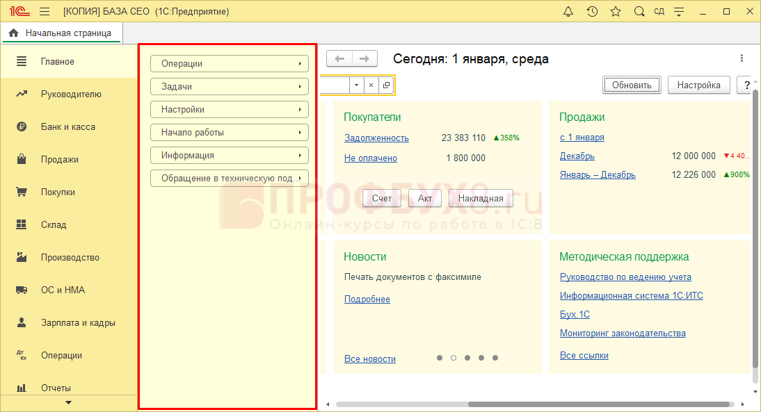Select last news carousel dot
The width and height of the screenshot is (761, 412).
[495, 358]
